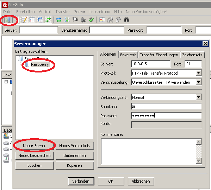Toggle synchronized browsing icon
The width and height of the screenshot is (211, 190).
click(x=118, y=20)
